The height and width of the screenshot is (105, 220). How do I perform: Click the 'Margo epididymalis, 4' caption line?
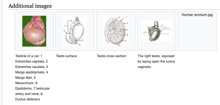[x=32, y=72]
